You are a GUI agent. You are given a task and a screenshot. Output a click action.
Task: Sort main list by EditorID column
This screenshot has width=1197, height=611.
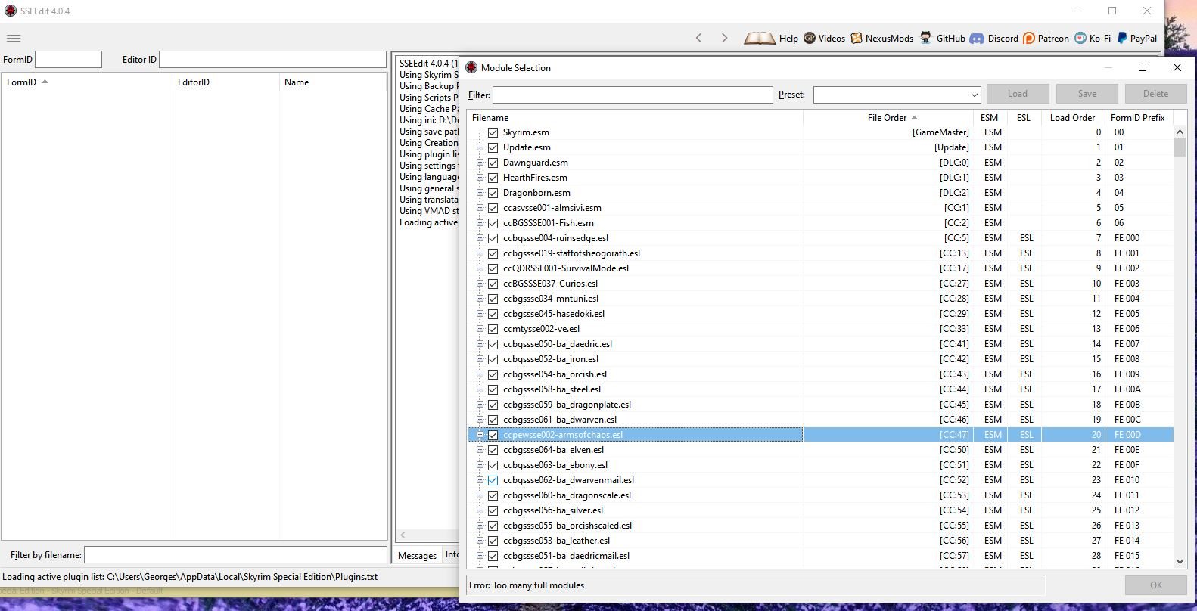click(225, 82)
